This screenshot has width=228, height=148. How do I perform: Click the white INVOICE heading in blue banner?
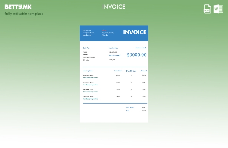point(135,32)
